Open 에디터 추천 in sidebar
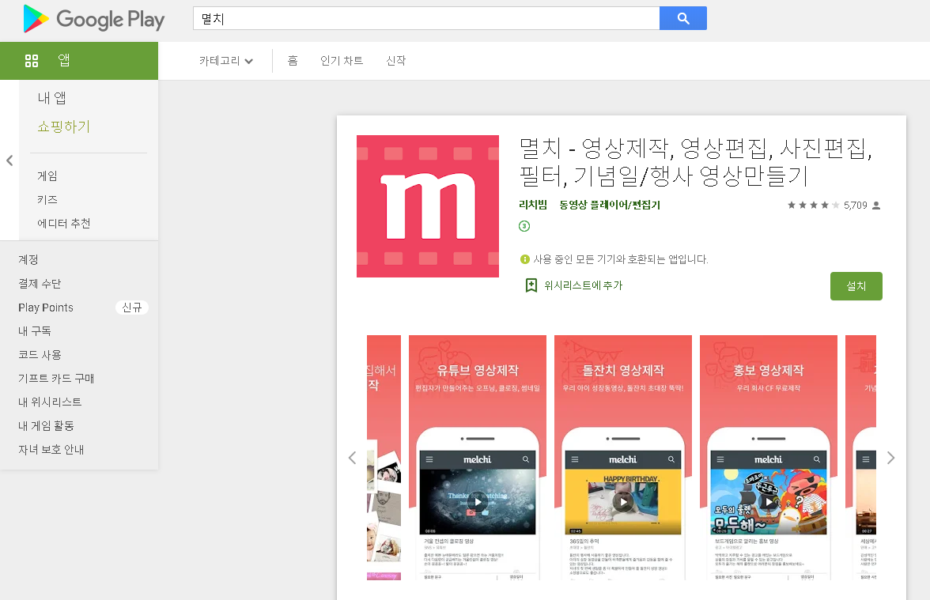930x600 pixels. coord(64,224)
